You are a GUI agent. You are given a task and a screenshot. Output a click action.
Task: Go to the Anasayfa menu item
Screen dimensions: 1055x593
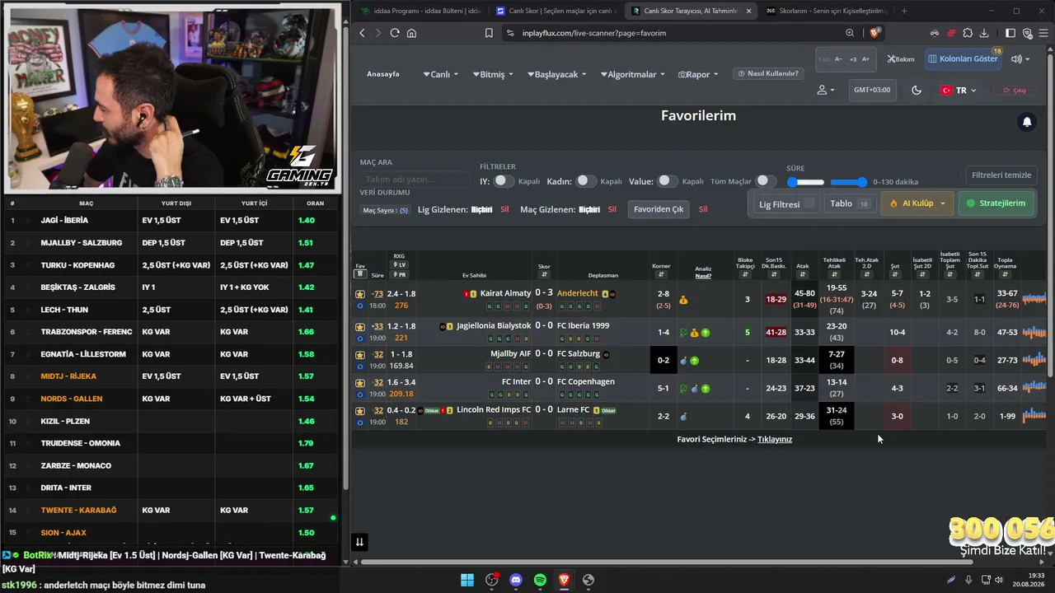pos(383,74)
